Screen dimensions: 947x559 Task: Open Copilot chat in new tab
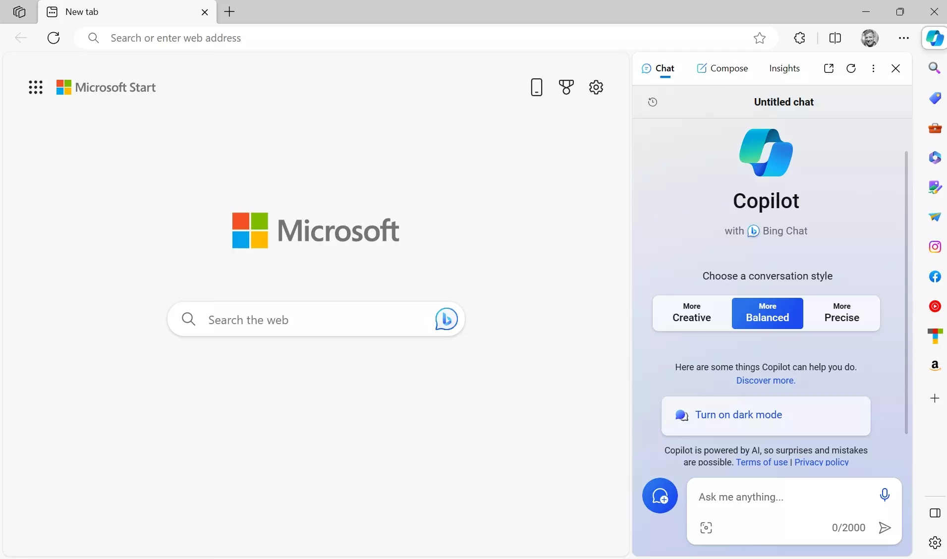pyautogui.click(x=829, y=68)
